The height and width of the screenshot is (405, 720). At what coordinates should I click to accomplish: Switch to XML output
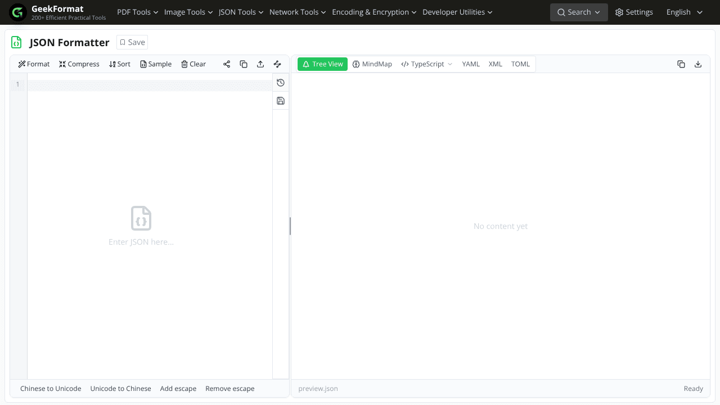(496, 64)
